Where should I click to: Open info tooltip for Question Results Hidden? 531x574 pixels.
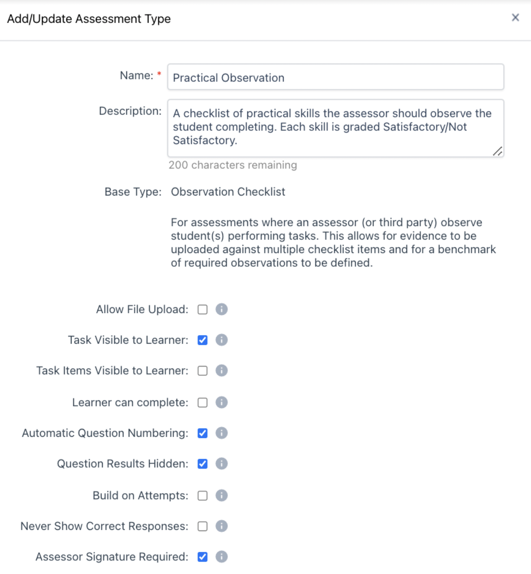221,463
